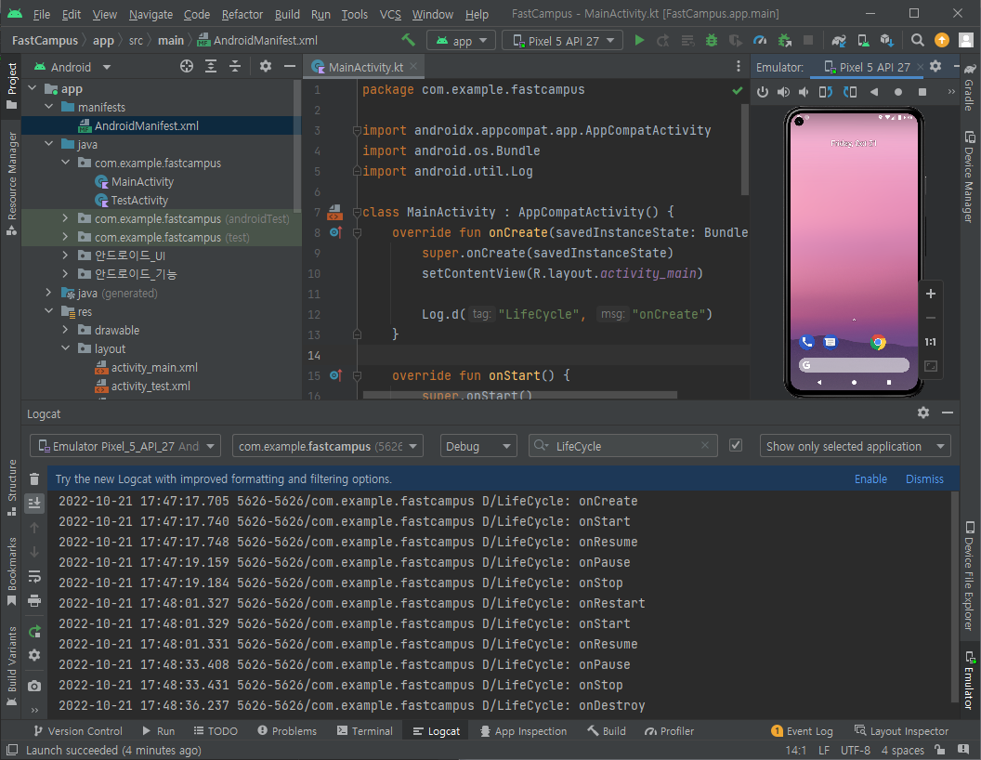Click the Make Project hammer icon

(408, 41)
